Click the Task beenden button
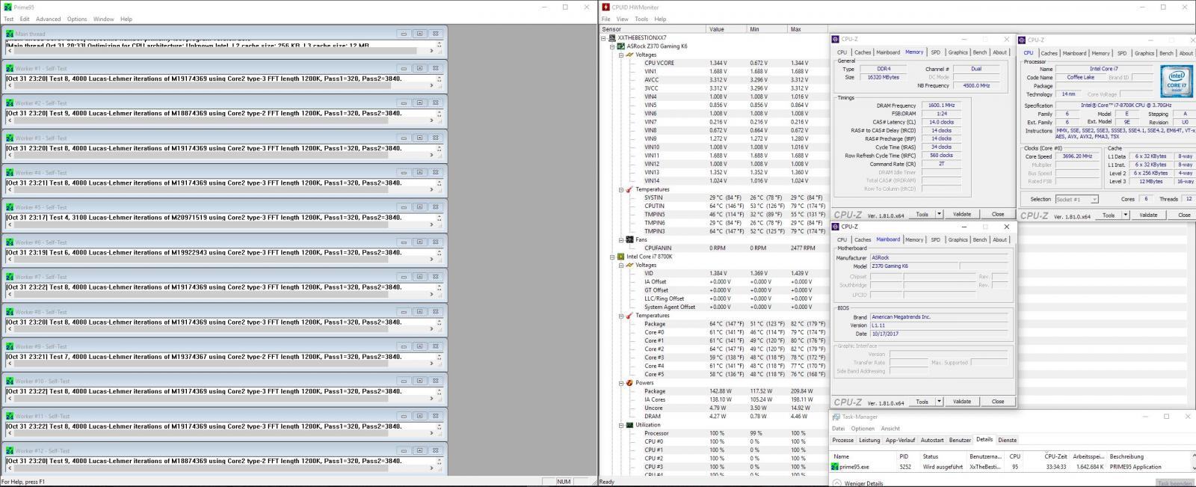Image resolution: width=1196 pixels, height=487 pixels. coord(1174,484)
